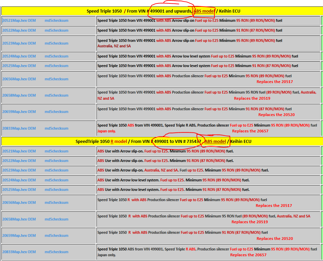323x261 pixels.
Task: Select 20523 row description in VIN upwards section
Action: click(x=190, y=43)
